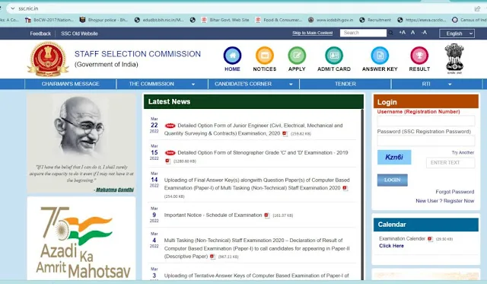The width and height of the screenshot is (487, 284).
Task: Click the Kzn6i captcha image
Action: point(394,157)
